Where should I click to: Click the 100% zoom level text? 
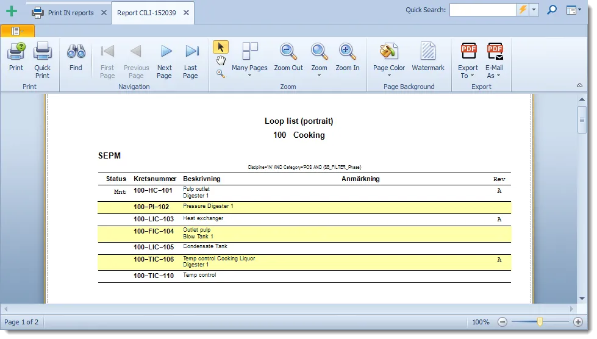click(481, 322)
